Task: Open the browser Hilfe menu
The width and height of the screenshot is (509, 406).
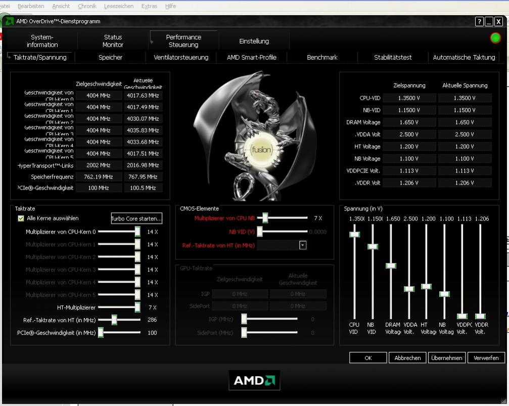Action: 170,6
